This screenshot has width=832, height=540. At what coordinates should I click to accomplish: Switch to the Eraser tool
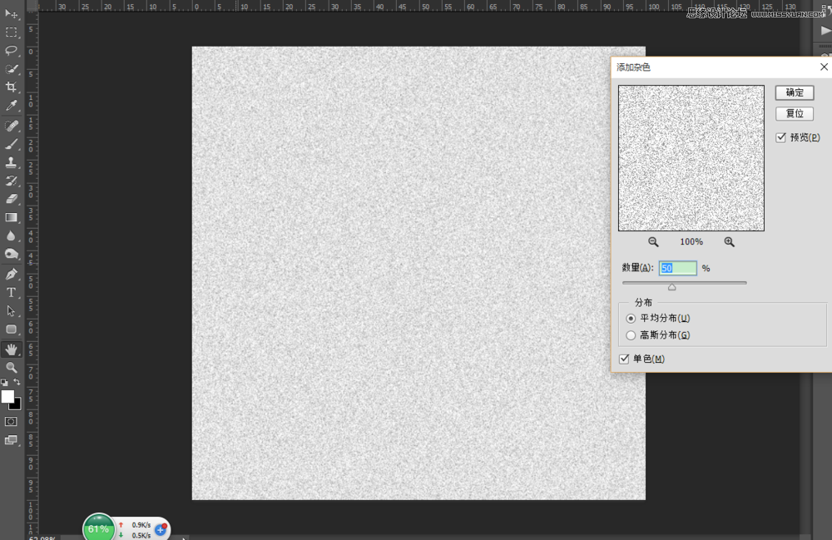(12, 199)
